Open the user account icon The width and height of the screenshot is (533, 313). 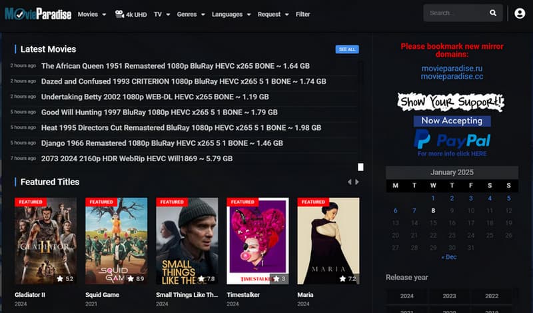(x=520, y=13)
